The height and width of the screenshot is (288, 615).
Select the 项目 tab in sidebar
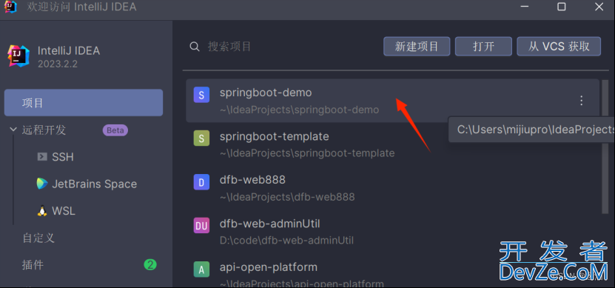(x=84, y=103)
